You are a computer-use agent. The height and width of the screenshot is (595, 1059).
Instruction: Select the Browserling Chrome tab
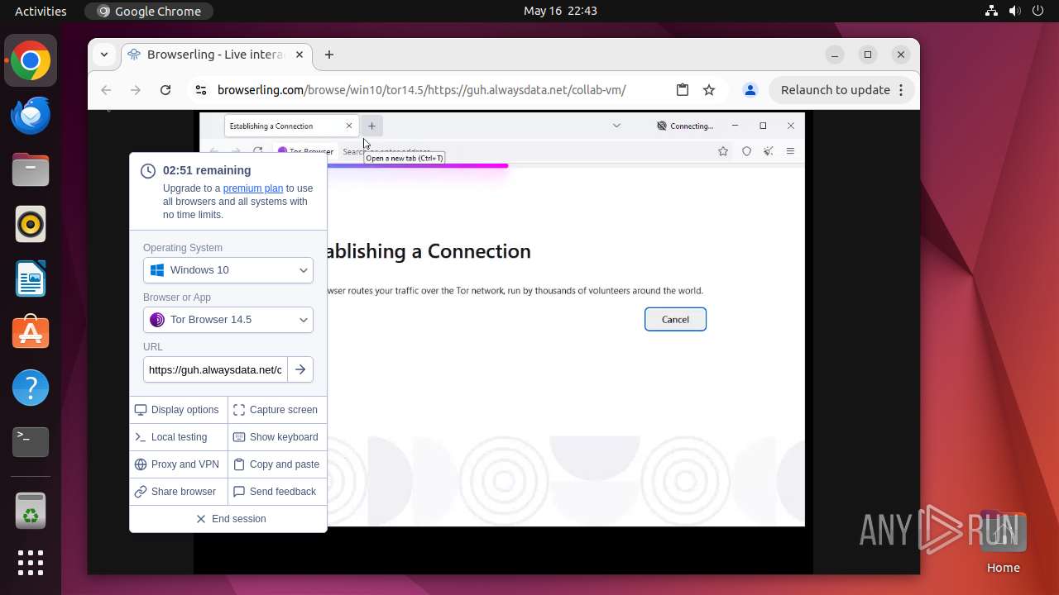tap(215, 55)
